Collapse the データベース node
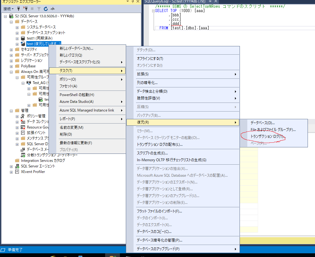The height and width of the screenshot is (257, 315). coord(11,22)
